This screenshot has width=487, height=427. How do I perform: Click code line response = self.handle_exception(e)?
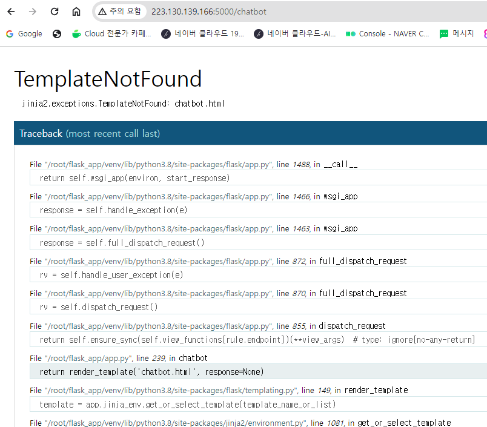pyautogui.click(x=258, y=210)
